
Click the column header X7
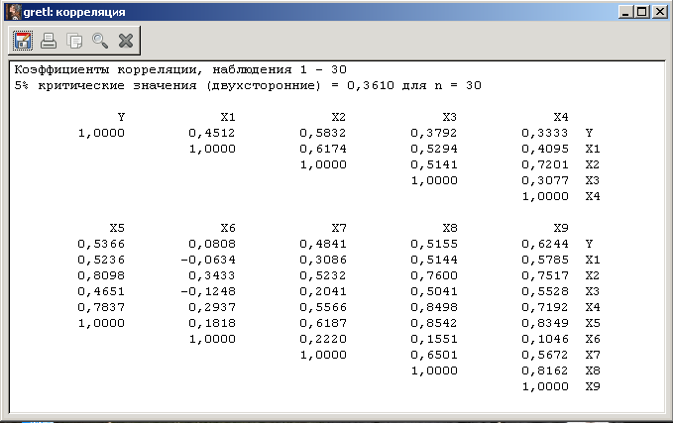(x=339, y=228)
